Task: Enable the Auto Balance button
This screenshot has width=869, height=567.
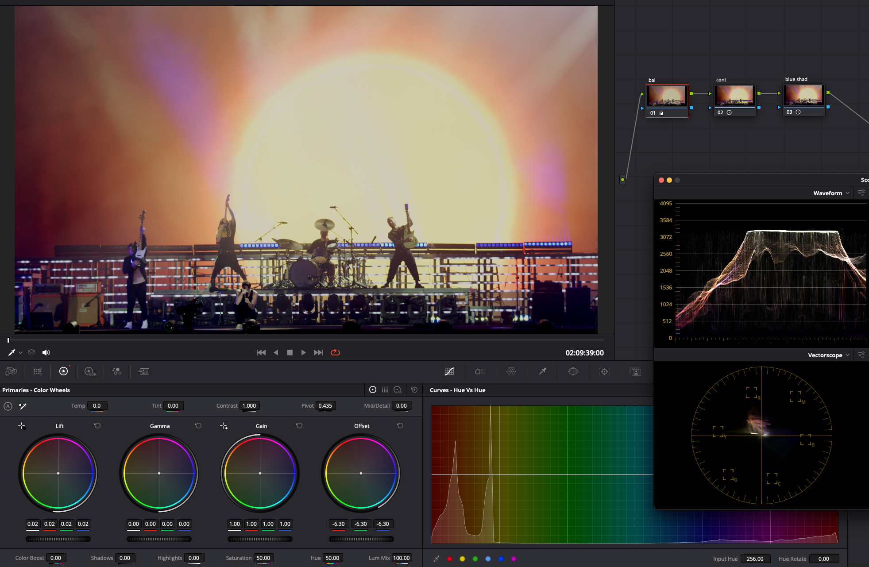Action: click(8, 406)
